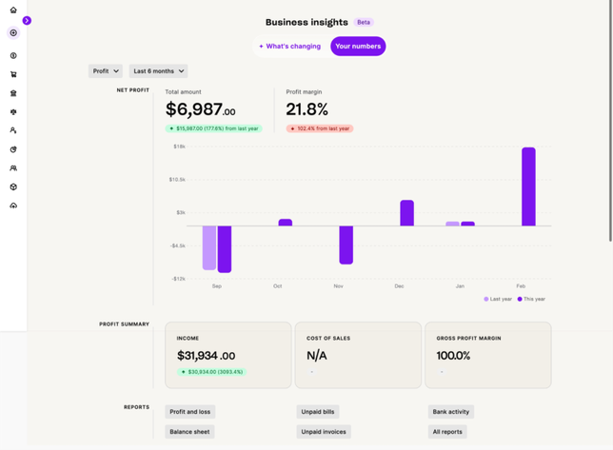This screenshot has height=450, width=613.
Task: Open the Profit dropdown
Action: [x=106, y=71]
